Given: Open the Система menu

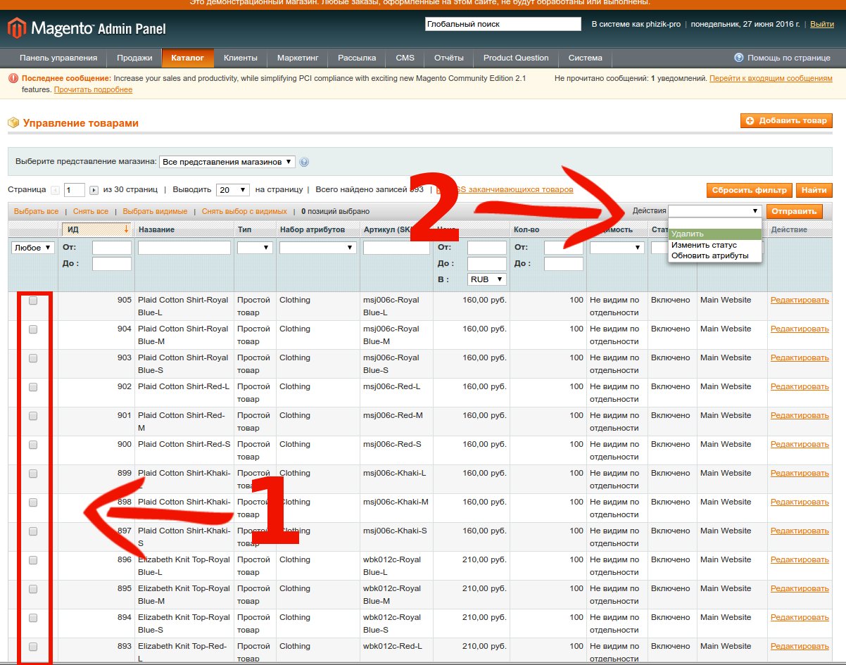Looking at the screenshot, I should [586, 58].
